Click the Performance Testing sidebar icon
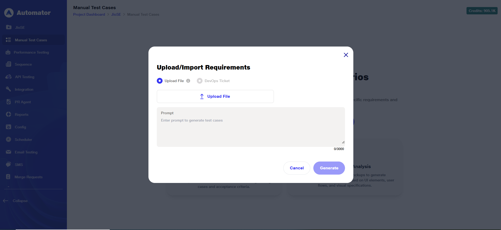Viewport: 501px width, 230px height. (x=8, y=52)
